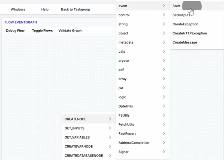This screenshot has width=224, height=160.
Task: Expand the jwt category
Action: click(143, 88)
